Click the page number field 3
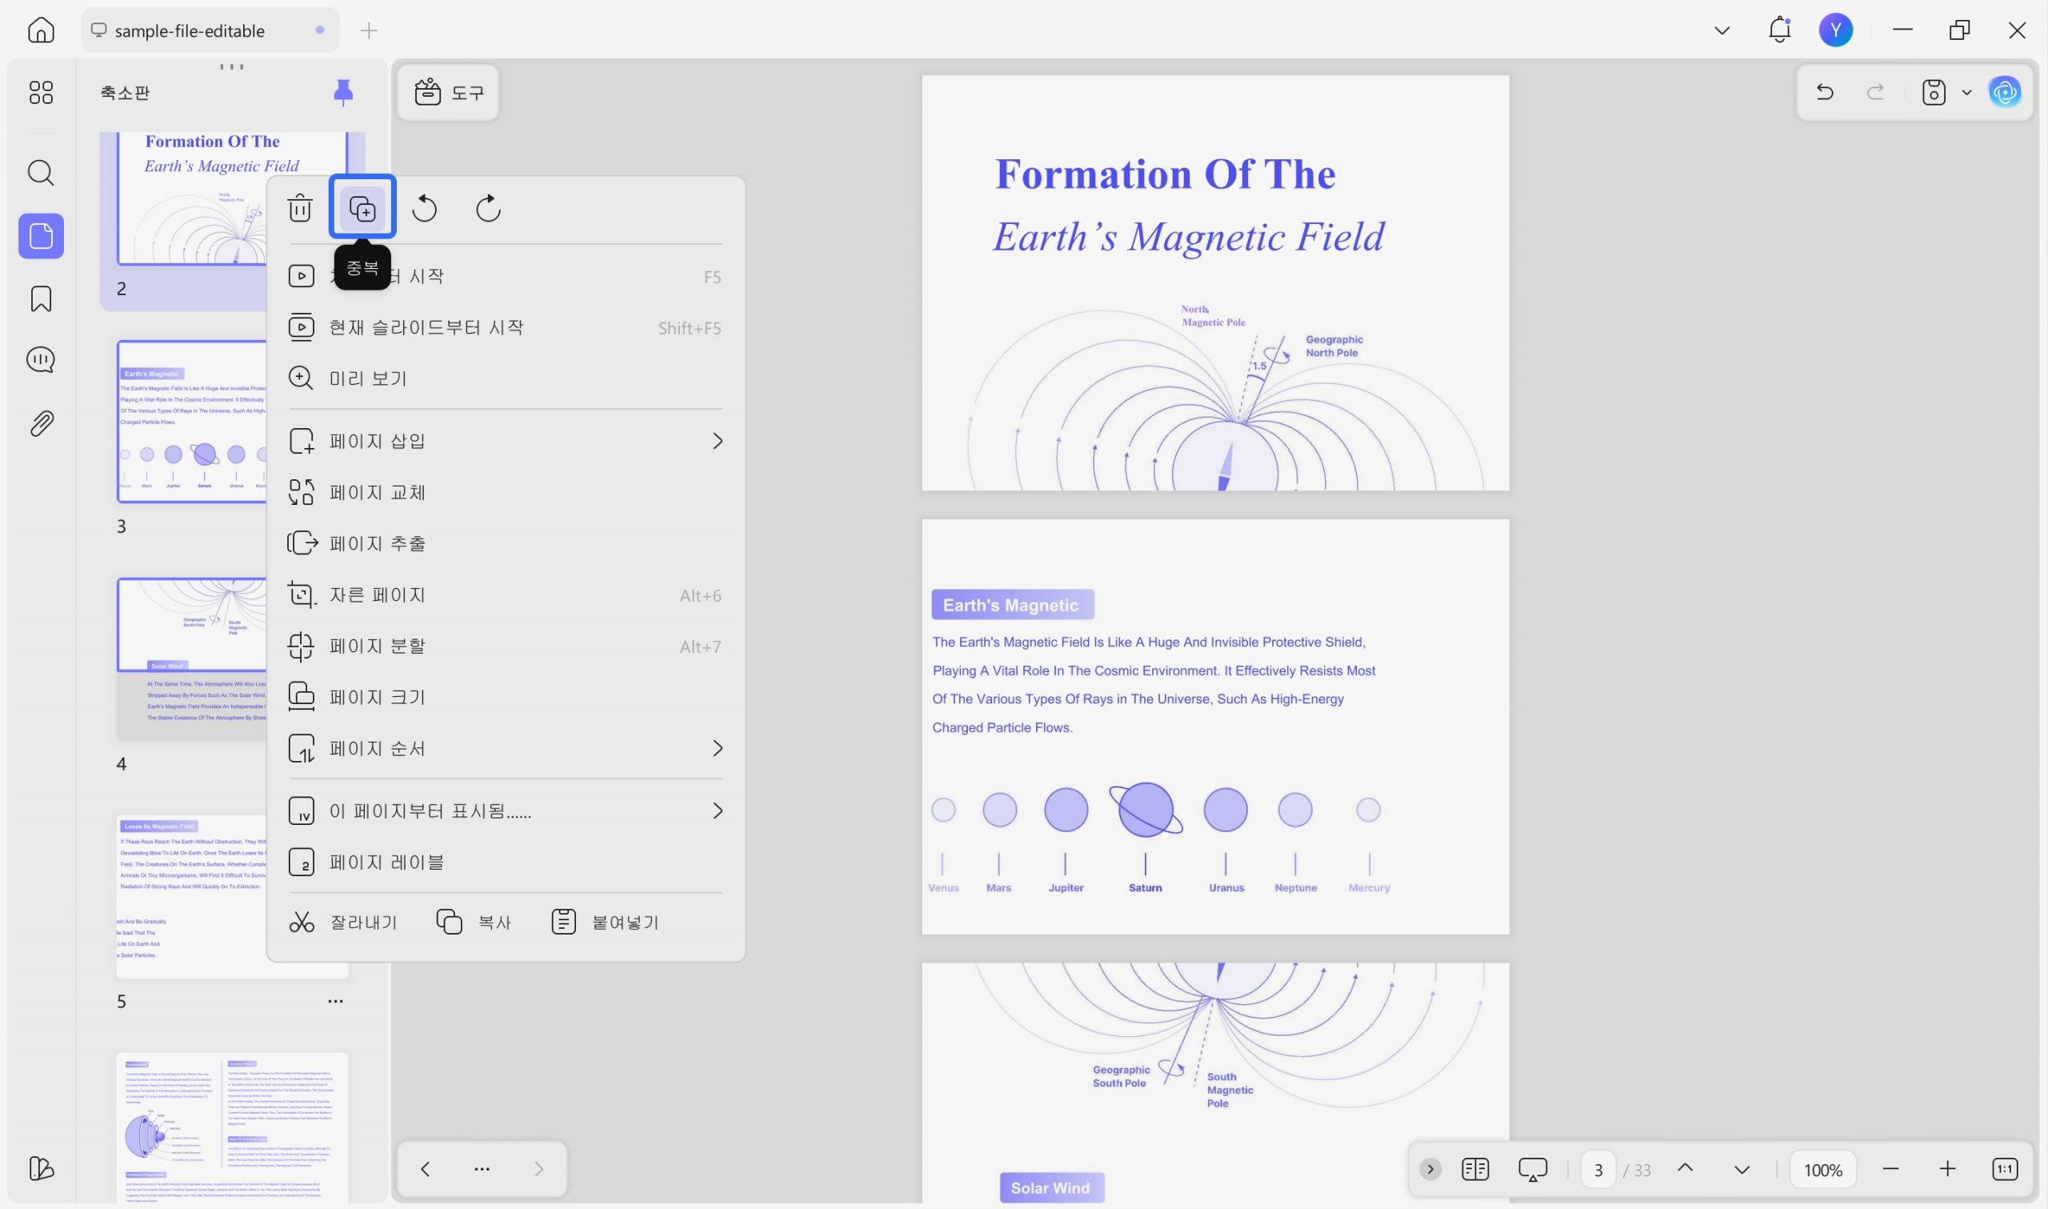Screen dimensions: 2048x1209 [1598, 1170]
